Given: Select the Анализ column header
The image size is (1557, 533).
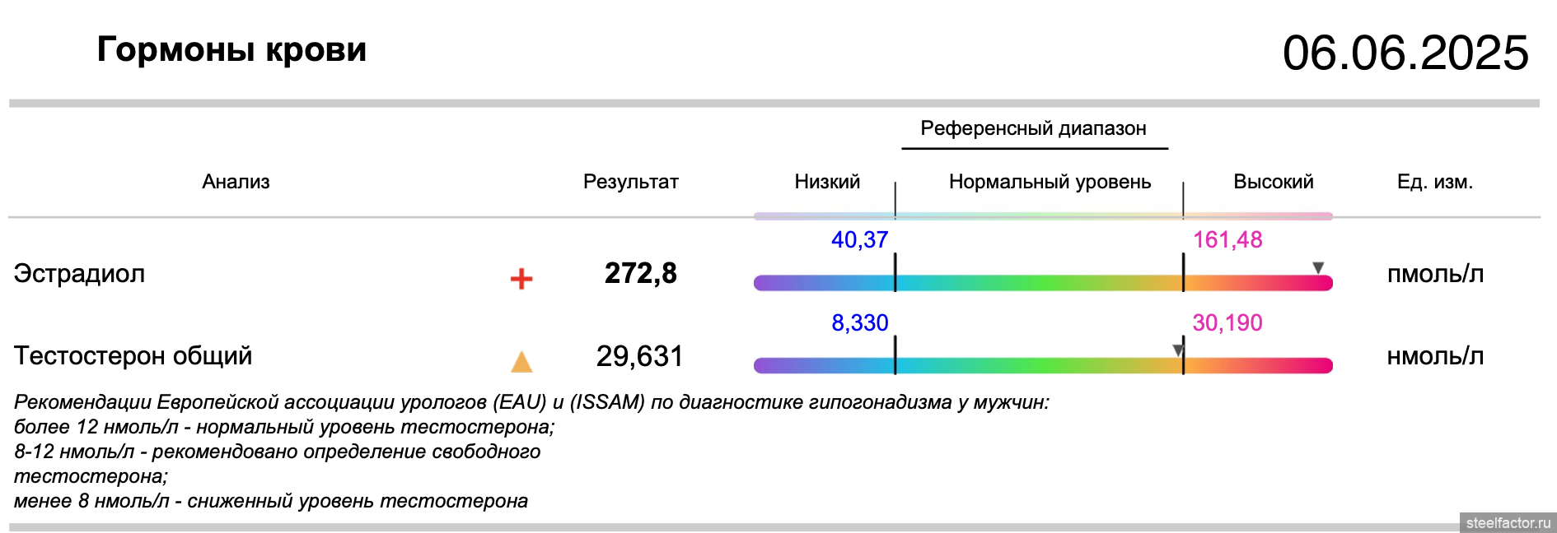Looking at the screenshot, I should 236,182.
